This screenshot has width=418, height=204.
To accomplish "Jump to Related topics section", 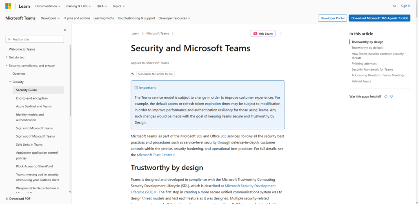I will pyautogui.click(x=361, y=81).
